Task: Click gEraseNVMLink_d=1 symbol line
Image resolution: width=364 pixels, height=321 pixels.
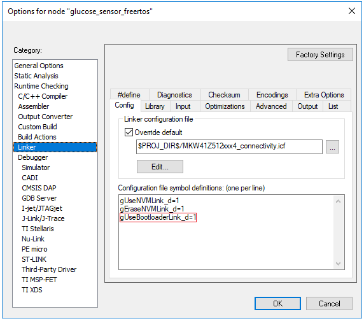Action: pos(152,209)
